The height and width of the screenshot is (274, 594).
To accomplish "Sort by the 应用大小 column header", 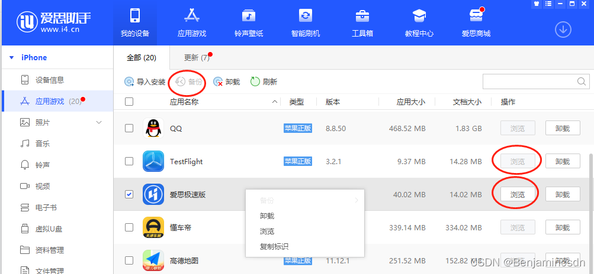I will pyautogui.click(x=410, y=102).
